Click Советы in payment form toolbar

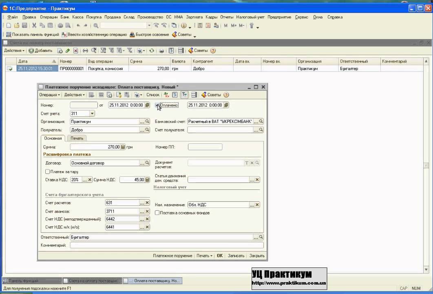[x=211, y=95]
